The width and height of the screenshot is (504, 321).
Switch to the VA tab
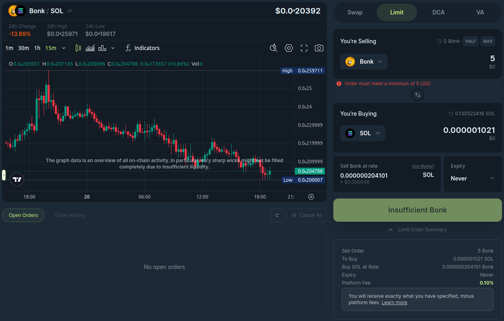(x=480, y=12)
